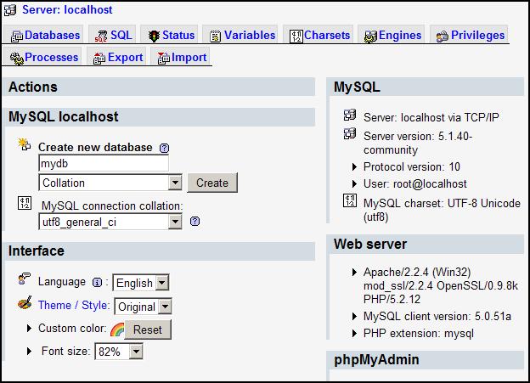The image size is (530, 383).
Task: Click the info icon next to Language
Action: 98,282
